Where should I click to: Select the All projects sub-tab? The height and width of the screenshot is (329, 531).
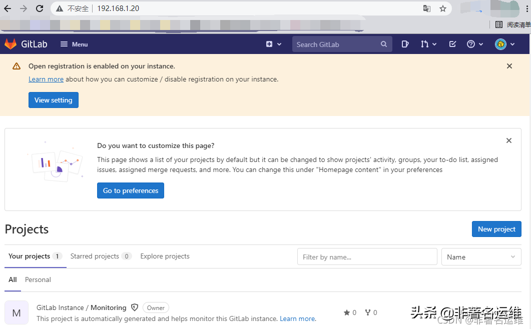13,279
